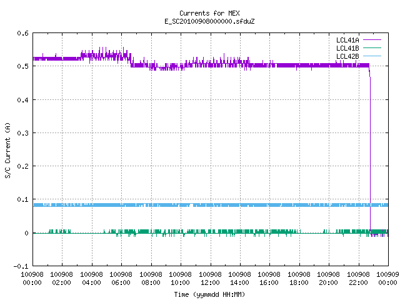The image size is (400, 300).
Task: Click the 100908 00:00 x-axis tick label
Action: click(32, 279)
